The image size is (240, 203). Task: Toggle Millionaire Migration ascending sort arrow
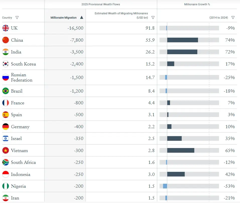82,18
